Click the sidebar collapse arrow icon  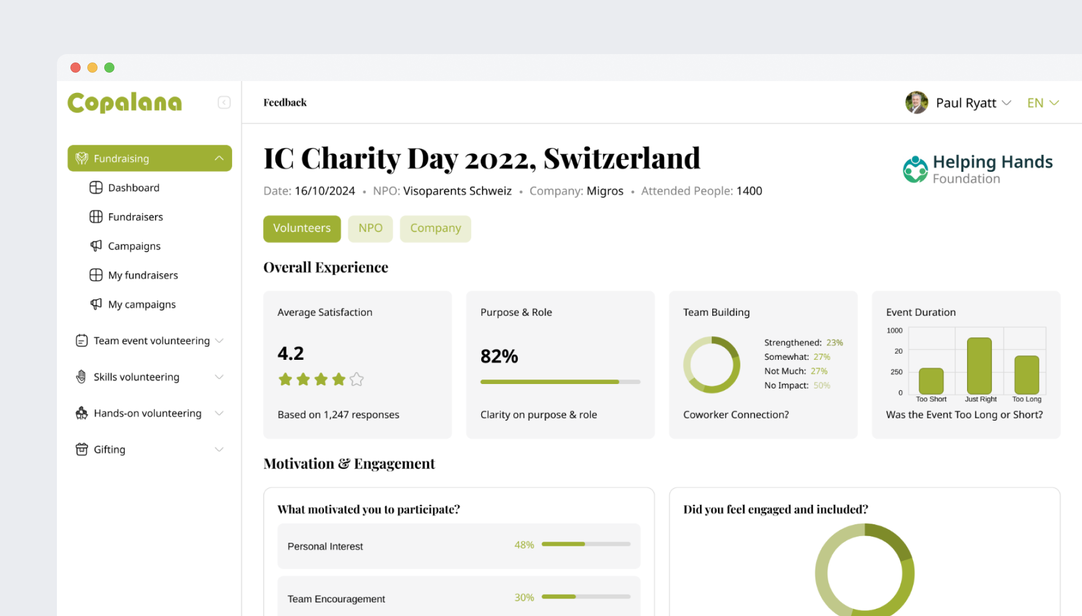coord(224,102)
